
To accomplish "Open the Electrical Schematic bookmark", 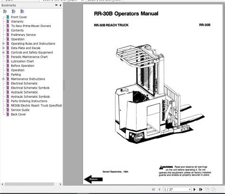I will tap(24, 83).
